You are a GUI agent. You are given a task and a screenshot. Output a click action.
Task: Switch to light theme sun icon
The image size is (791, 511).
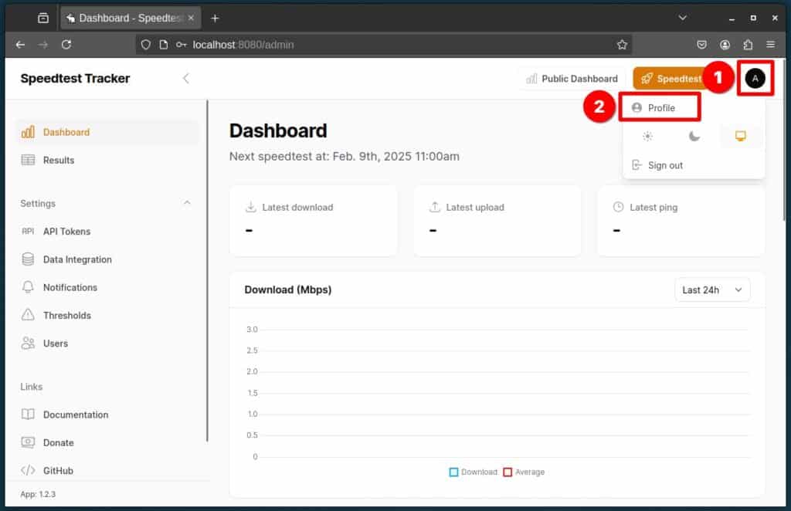click(647, 136)
